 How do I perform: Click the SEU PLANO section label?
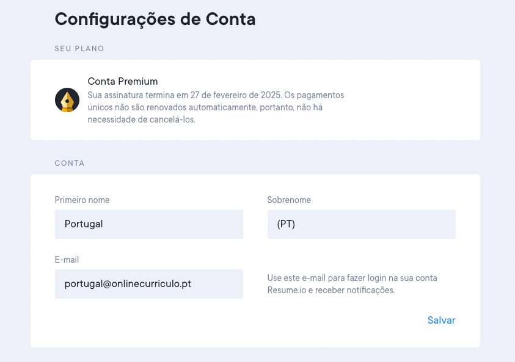click(79, 49)
